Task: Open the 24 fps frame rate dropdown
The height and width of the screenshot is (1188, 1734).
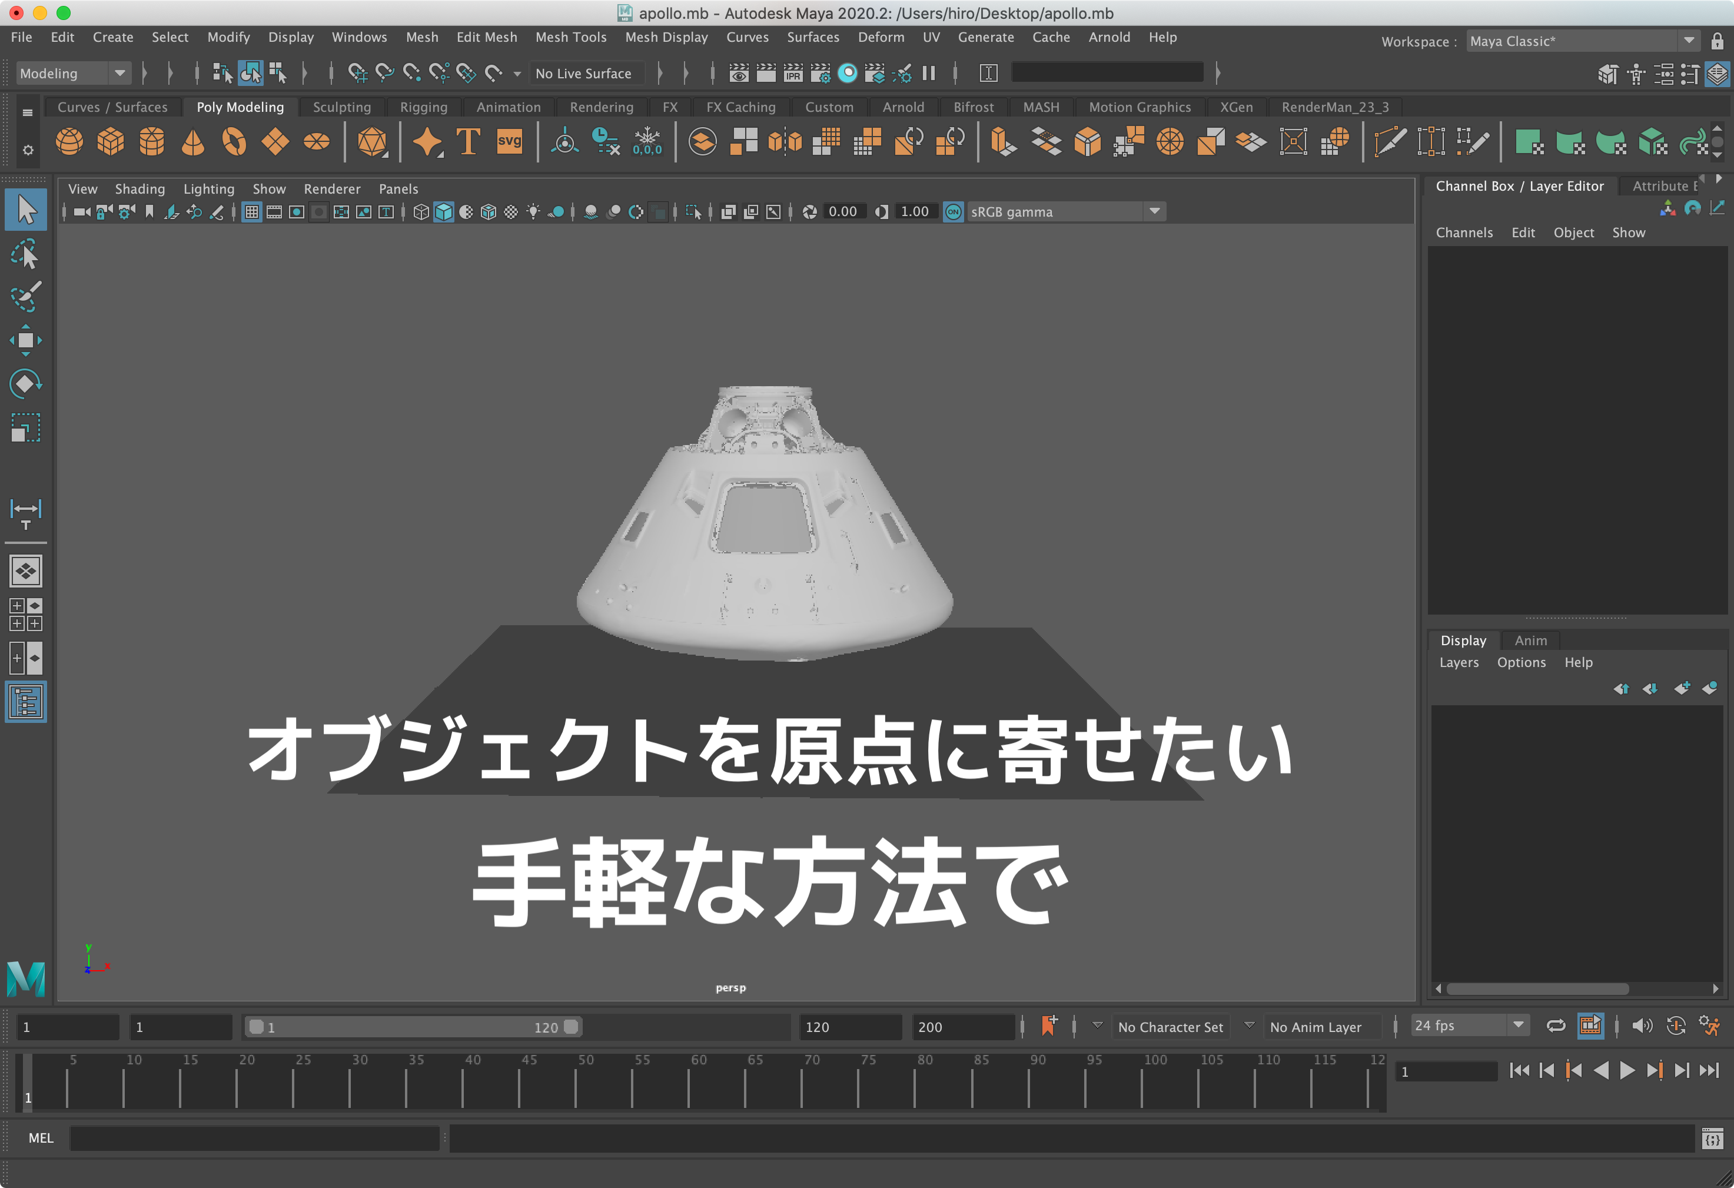Action: coord(1467,1026)
